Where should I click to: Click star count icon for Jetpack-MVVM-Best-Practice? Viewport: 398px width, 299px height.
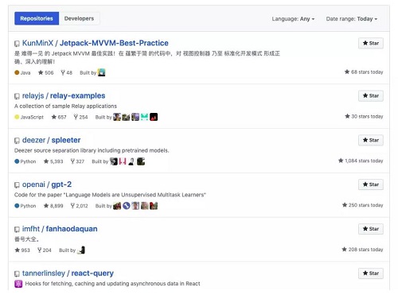click(41, 72)
